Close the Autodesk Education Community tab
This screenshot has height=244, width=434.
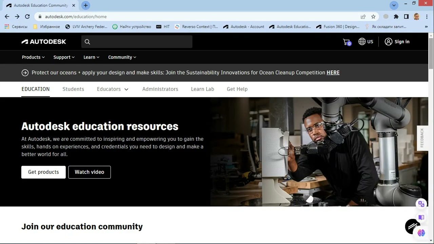point(74,5)
